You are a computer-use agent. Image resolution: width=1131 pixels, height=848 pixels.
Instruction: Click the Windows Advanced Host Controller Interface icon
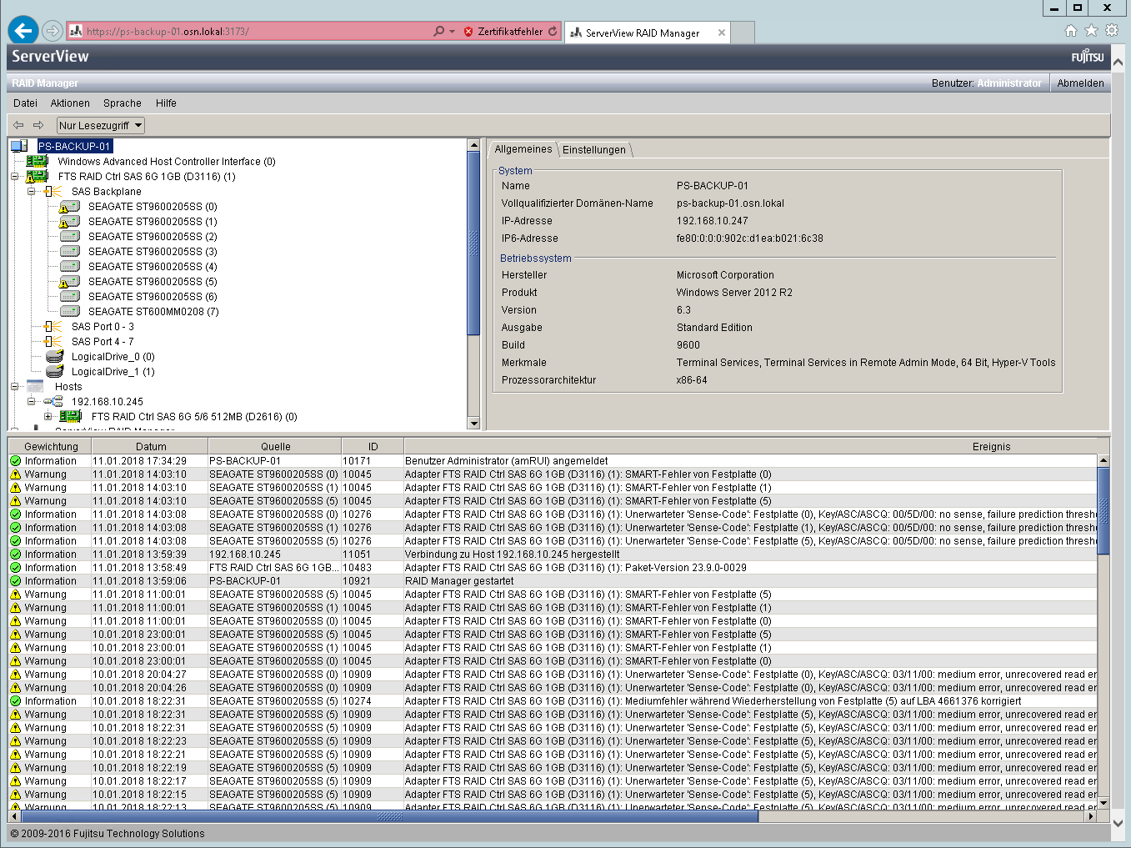tap(37, 161)
